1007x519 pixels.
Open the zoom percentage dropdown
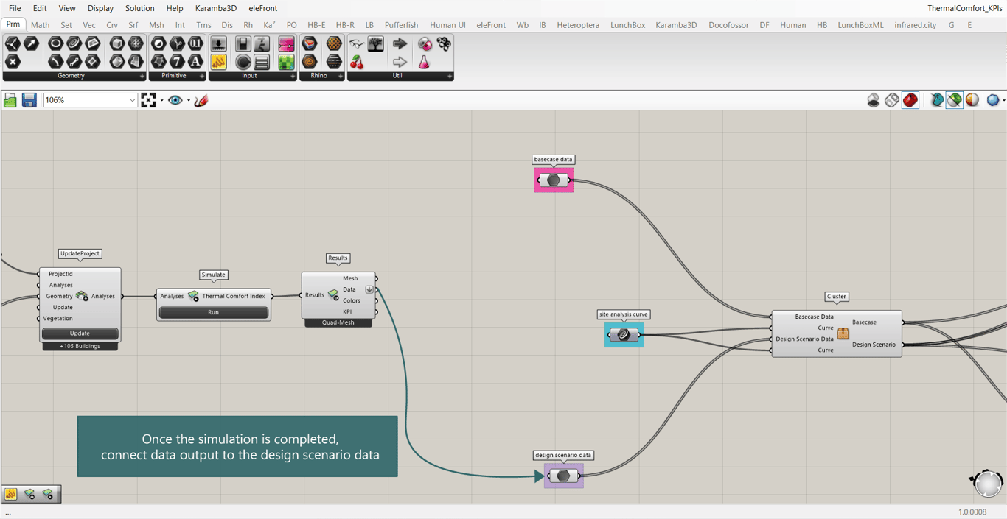[x=132, y=100]
